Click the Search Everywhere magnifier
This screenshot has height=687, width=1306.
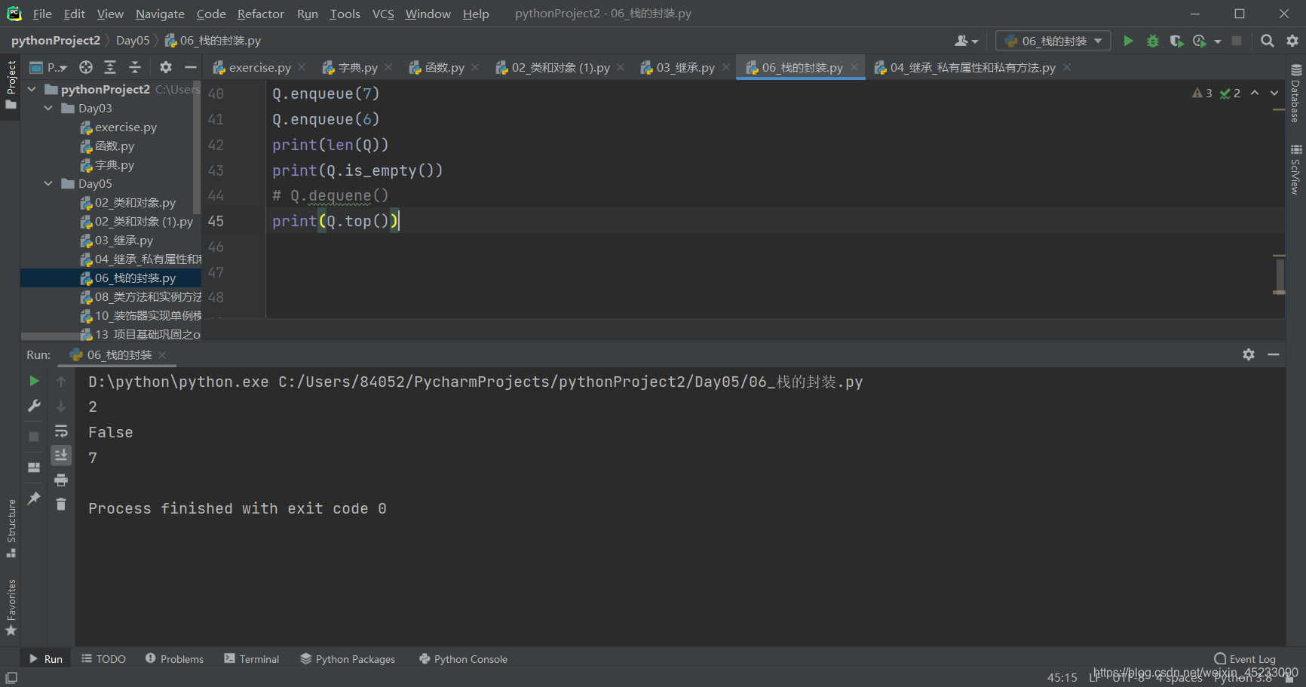[1268, 41]
